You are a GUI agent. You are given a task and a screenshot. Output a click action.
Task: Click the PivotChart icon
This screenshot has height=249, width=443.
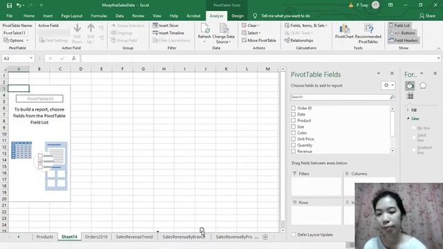click(x=344, y=31)
